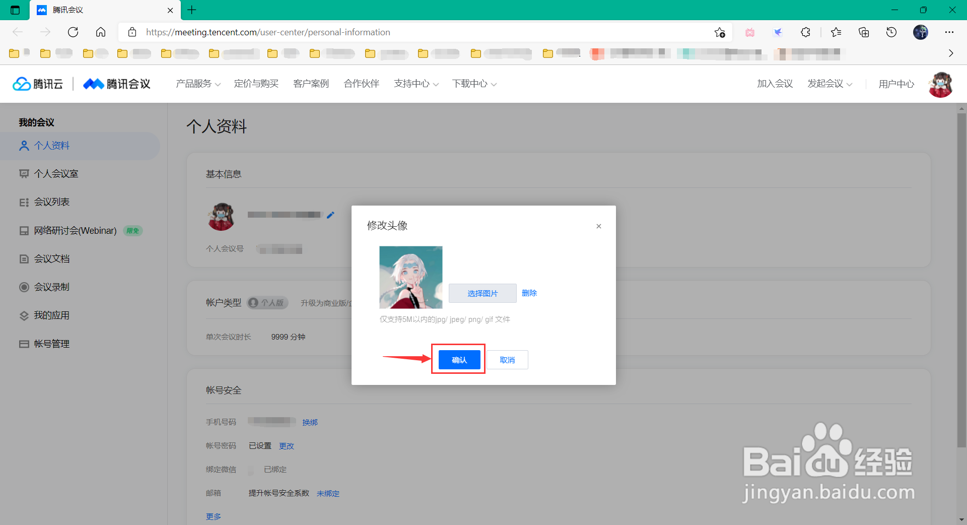
Task: Open user avatar in site header
Action: [x=940, y=84]
